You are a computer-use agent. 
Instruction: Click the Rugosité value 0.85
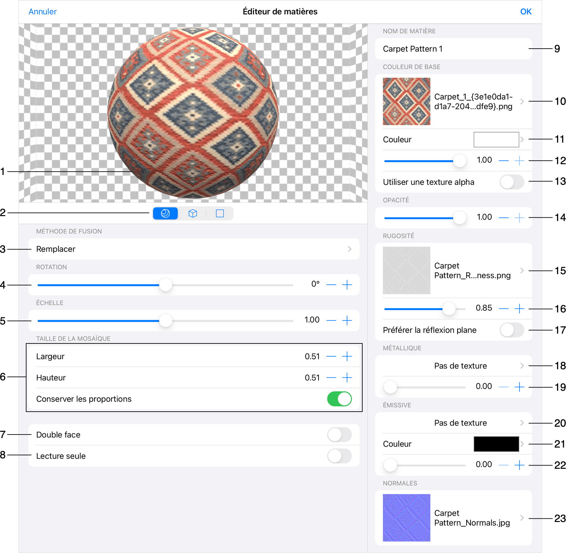coord(484,308)
